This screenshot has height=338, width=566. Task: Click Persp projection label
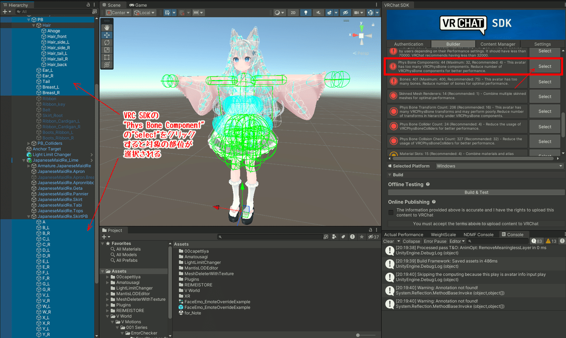click(x=364, y=53)
